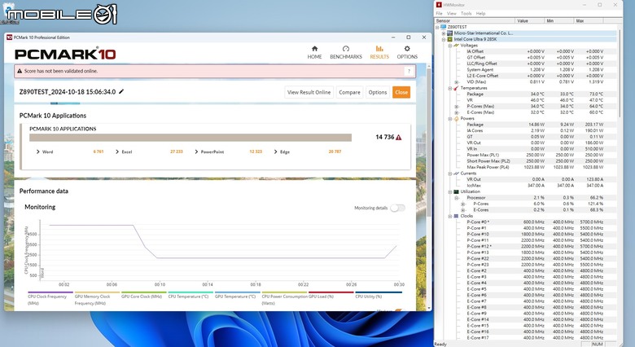Click the Compare button
The height and width of the screenshot is (347, 635).
349,92
